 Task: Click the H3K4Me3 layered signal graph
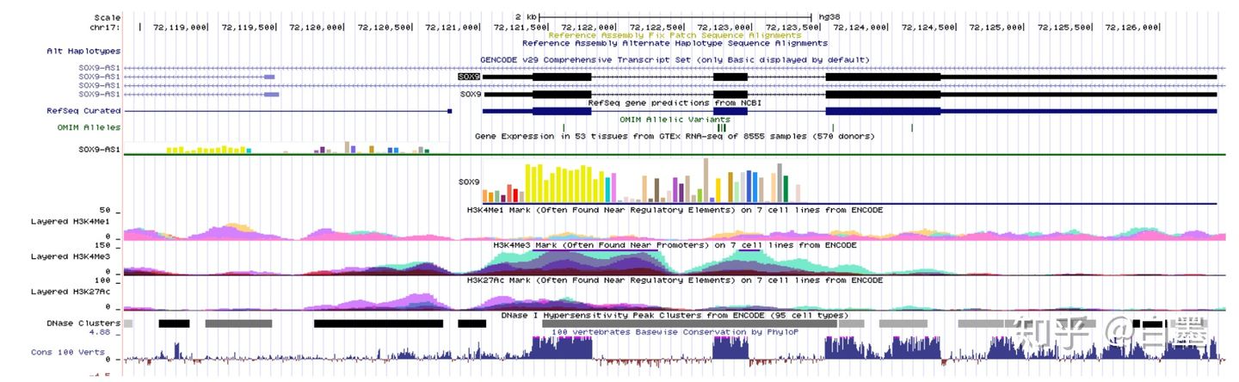pos(675,262)
